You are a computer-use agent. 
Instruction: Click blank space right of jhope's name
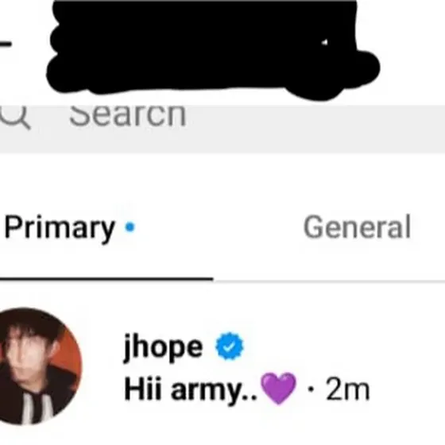point(341,346)
